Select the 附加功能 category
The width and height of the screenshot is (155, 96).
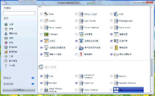pos(13,47)
